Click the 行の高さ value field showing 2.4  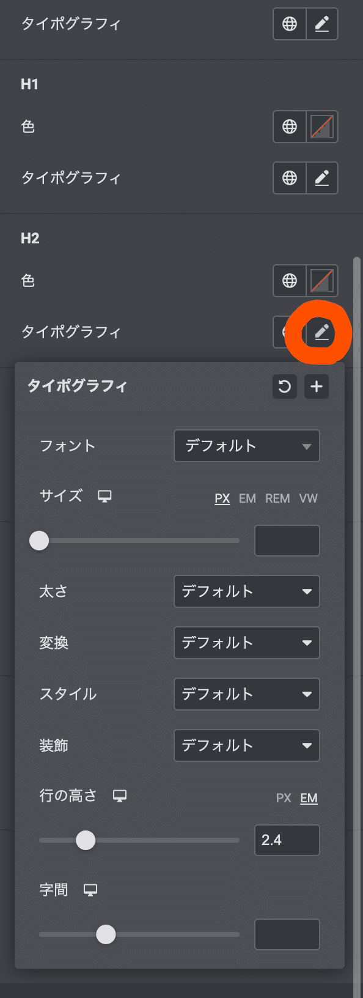(287, 840)
